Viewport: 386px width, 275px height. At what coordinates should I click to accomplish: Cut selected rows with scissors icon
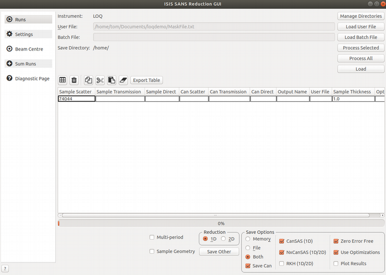[x=100, y=80]
